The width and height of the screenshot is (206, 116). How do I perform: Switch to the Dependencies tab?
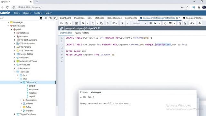coord(115,18)
